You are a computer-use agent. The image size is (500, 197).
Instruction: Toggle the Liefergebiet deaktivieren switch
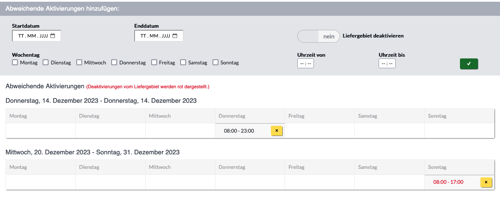tap(318, 36)
